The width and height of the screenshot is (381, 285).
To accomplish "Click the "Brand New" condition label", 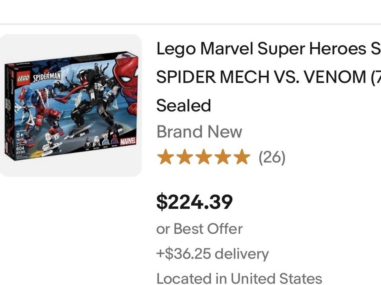I will [x=199, y=132].
